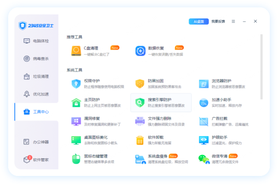Click the 加固系统预防黑客攻击 description

[164, 87]
